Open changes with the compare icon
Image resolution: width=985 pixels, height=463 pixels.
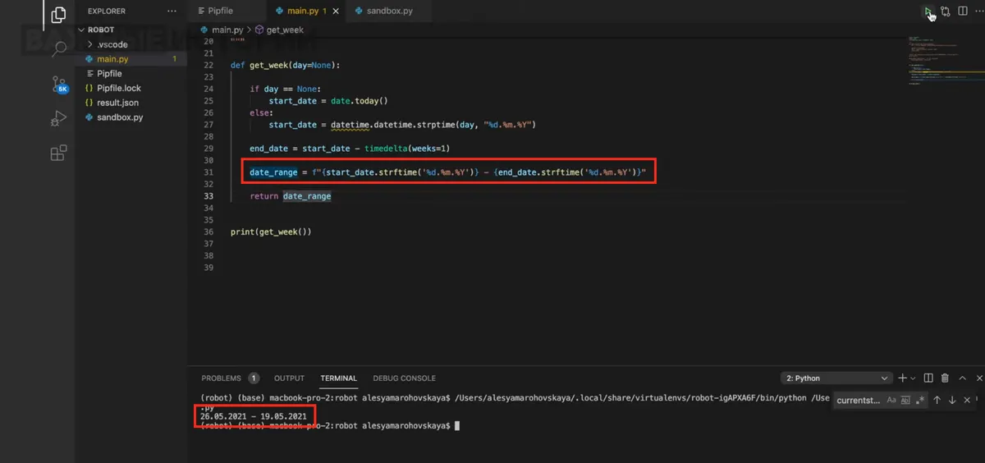point(946,11)
